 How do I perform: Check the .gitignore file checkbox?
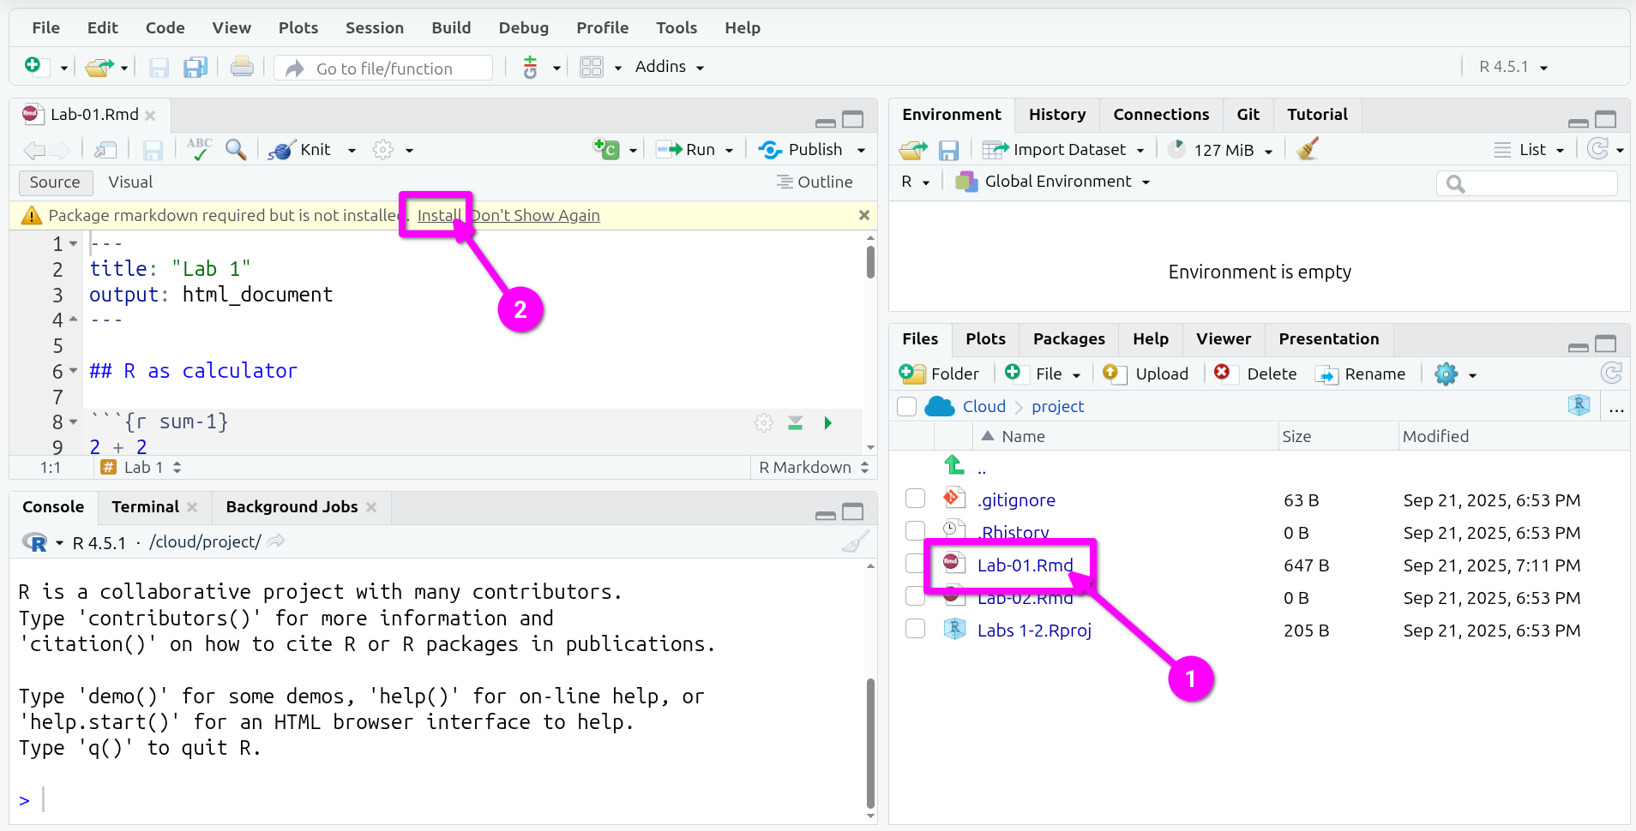916,499
